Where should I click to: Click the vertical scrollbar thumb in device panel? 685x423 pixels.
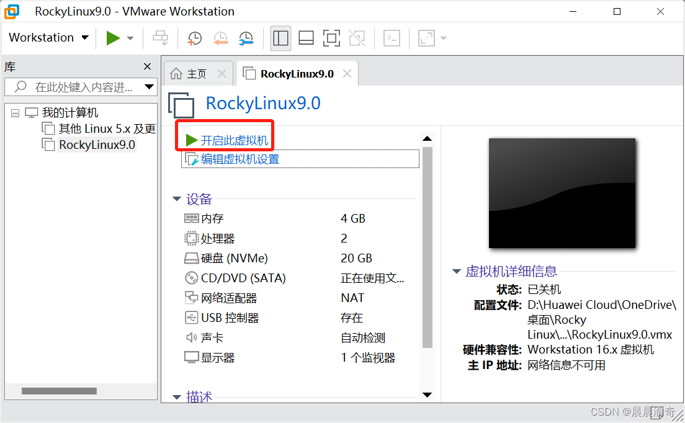[x=428, y=247]
